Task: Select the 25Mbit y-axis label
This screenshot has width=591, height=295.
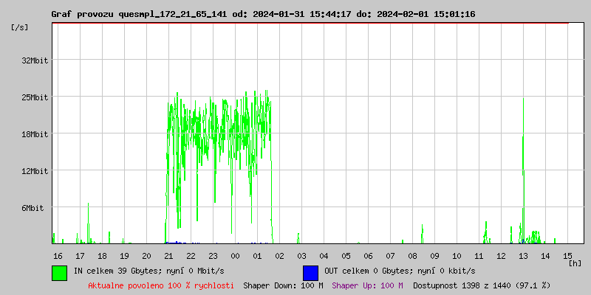Action: click(35, 97)
